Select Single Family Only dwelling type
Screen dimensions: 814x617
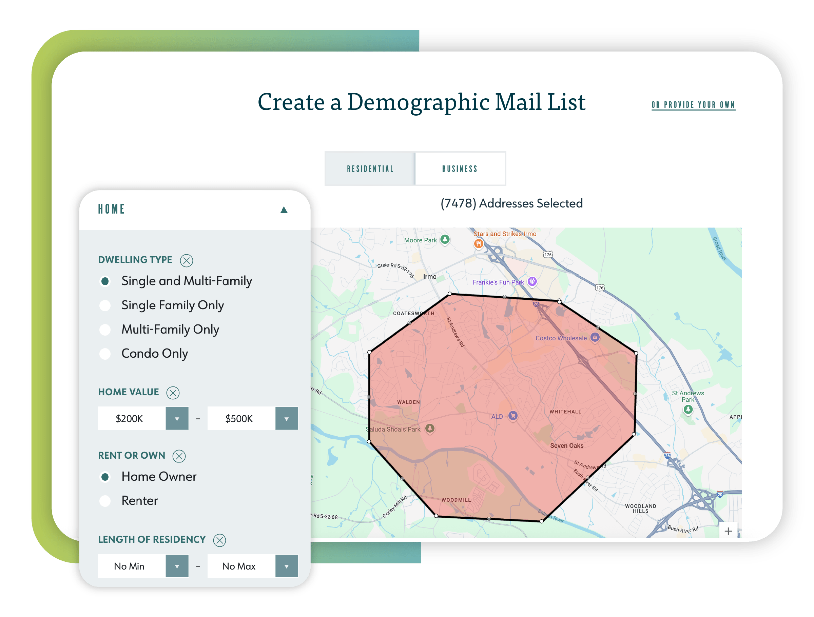(105, 305)
